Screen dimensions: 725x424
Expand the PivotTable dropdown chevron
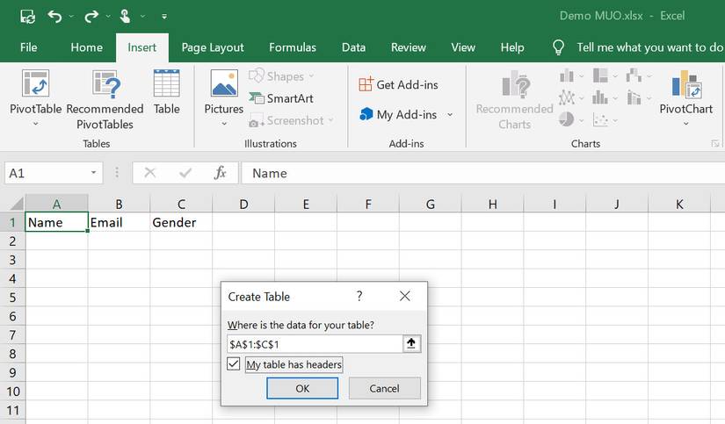point(36,124)
